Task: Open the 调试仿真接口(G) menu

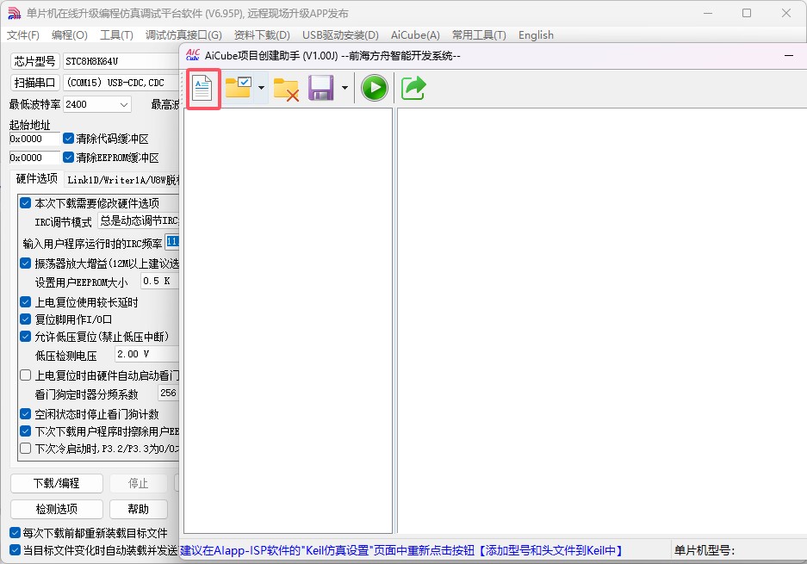Action: [183, 35]
